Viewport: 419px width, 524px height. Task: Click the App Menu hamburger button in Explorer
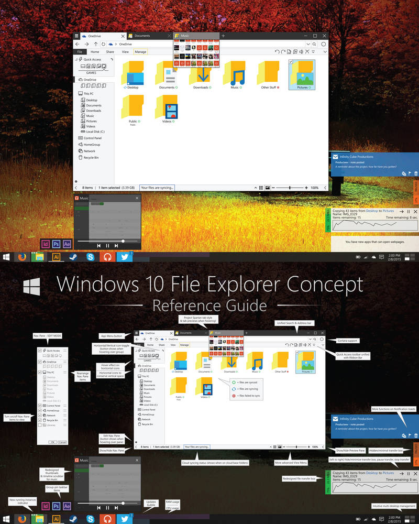pos(77,36)
